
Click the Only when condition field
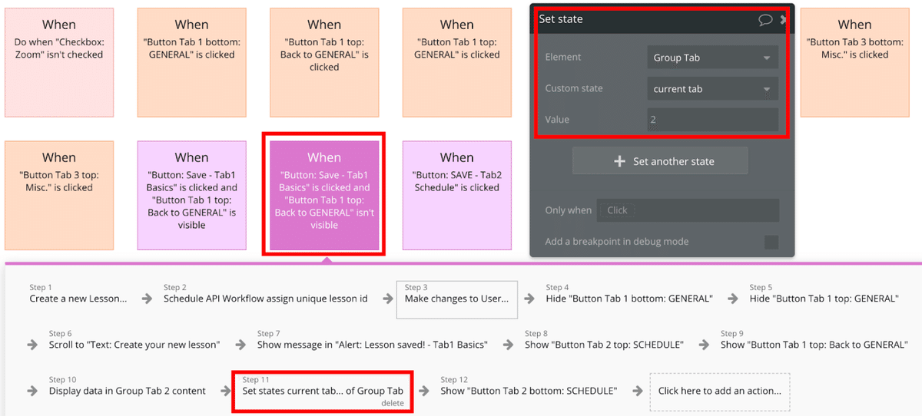pyautogui.click(x=688, y=210)
